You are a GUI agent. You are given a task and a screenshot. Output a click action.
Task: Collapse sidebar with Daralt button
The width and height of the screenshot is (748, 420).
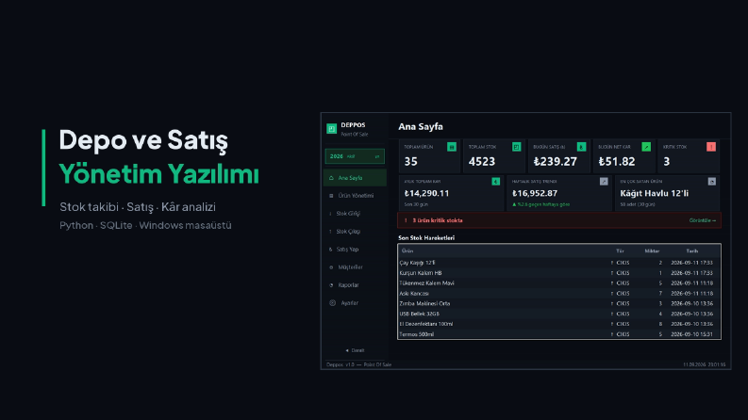(x=355, y=350)
